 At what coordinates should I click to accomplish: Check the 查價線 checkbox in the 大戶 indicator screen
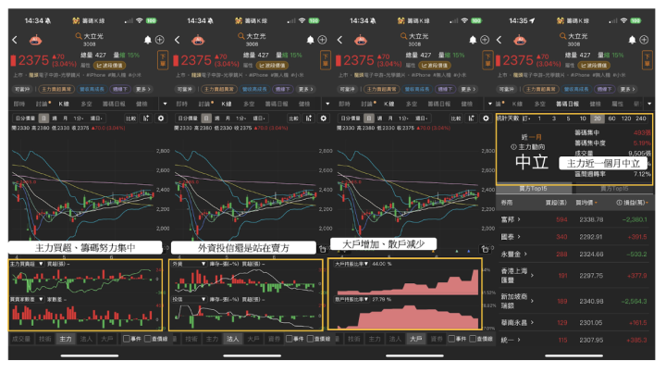pyautogui.click(x=473, y=339)
